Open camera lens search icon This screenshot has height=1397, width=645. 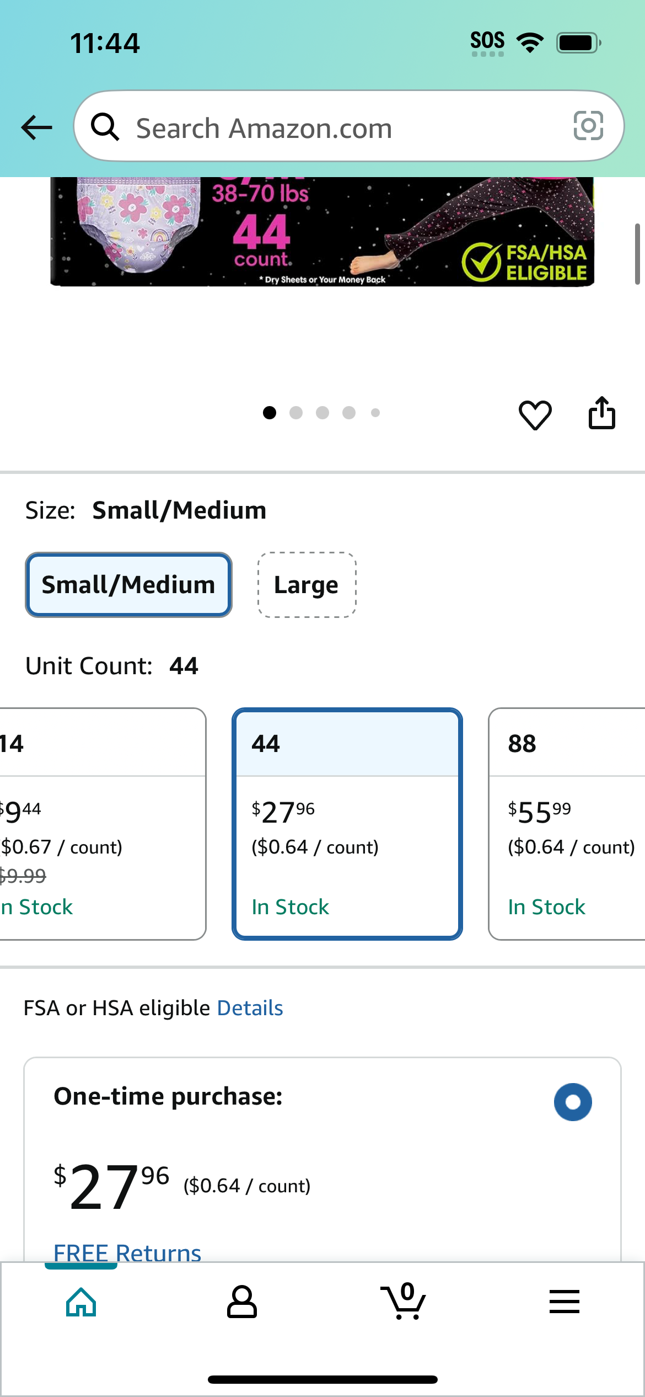(588, 126)
